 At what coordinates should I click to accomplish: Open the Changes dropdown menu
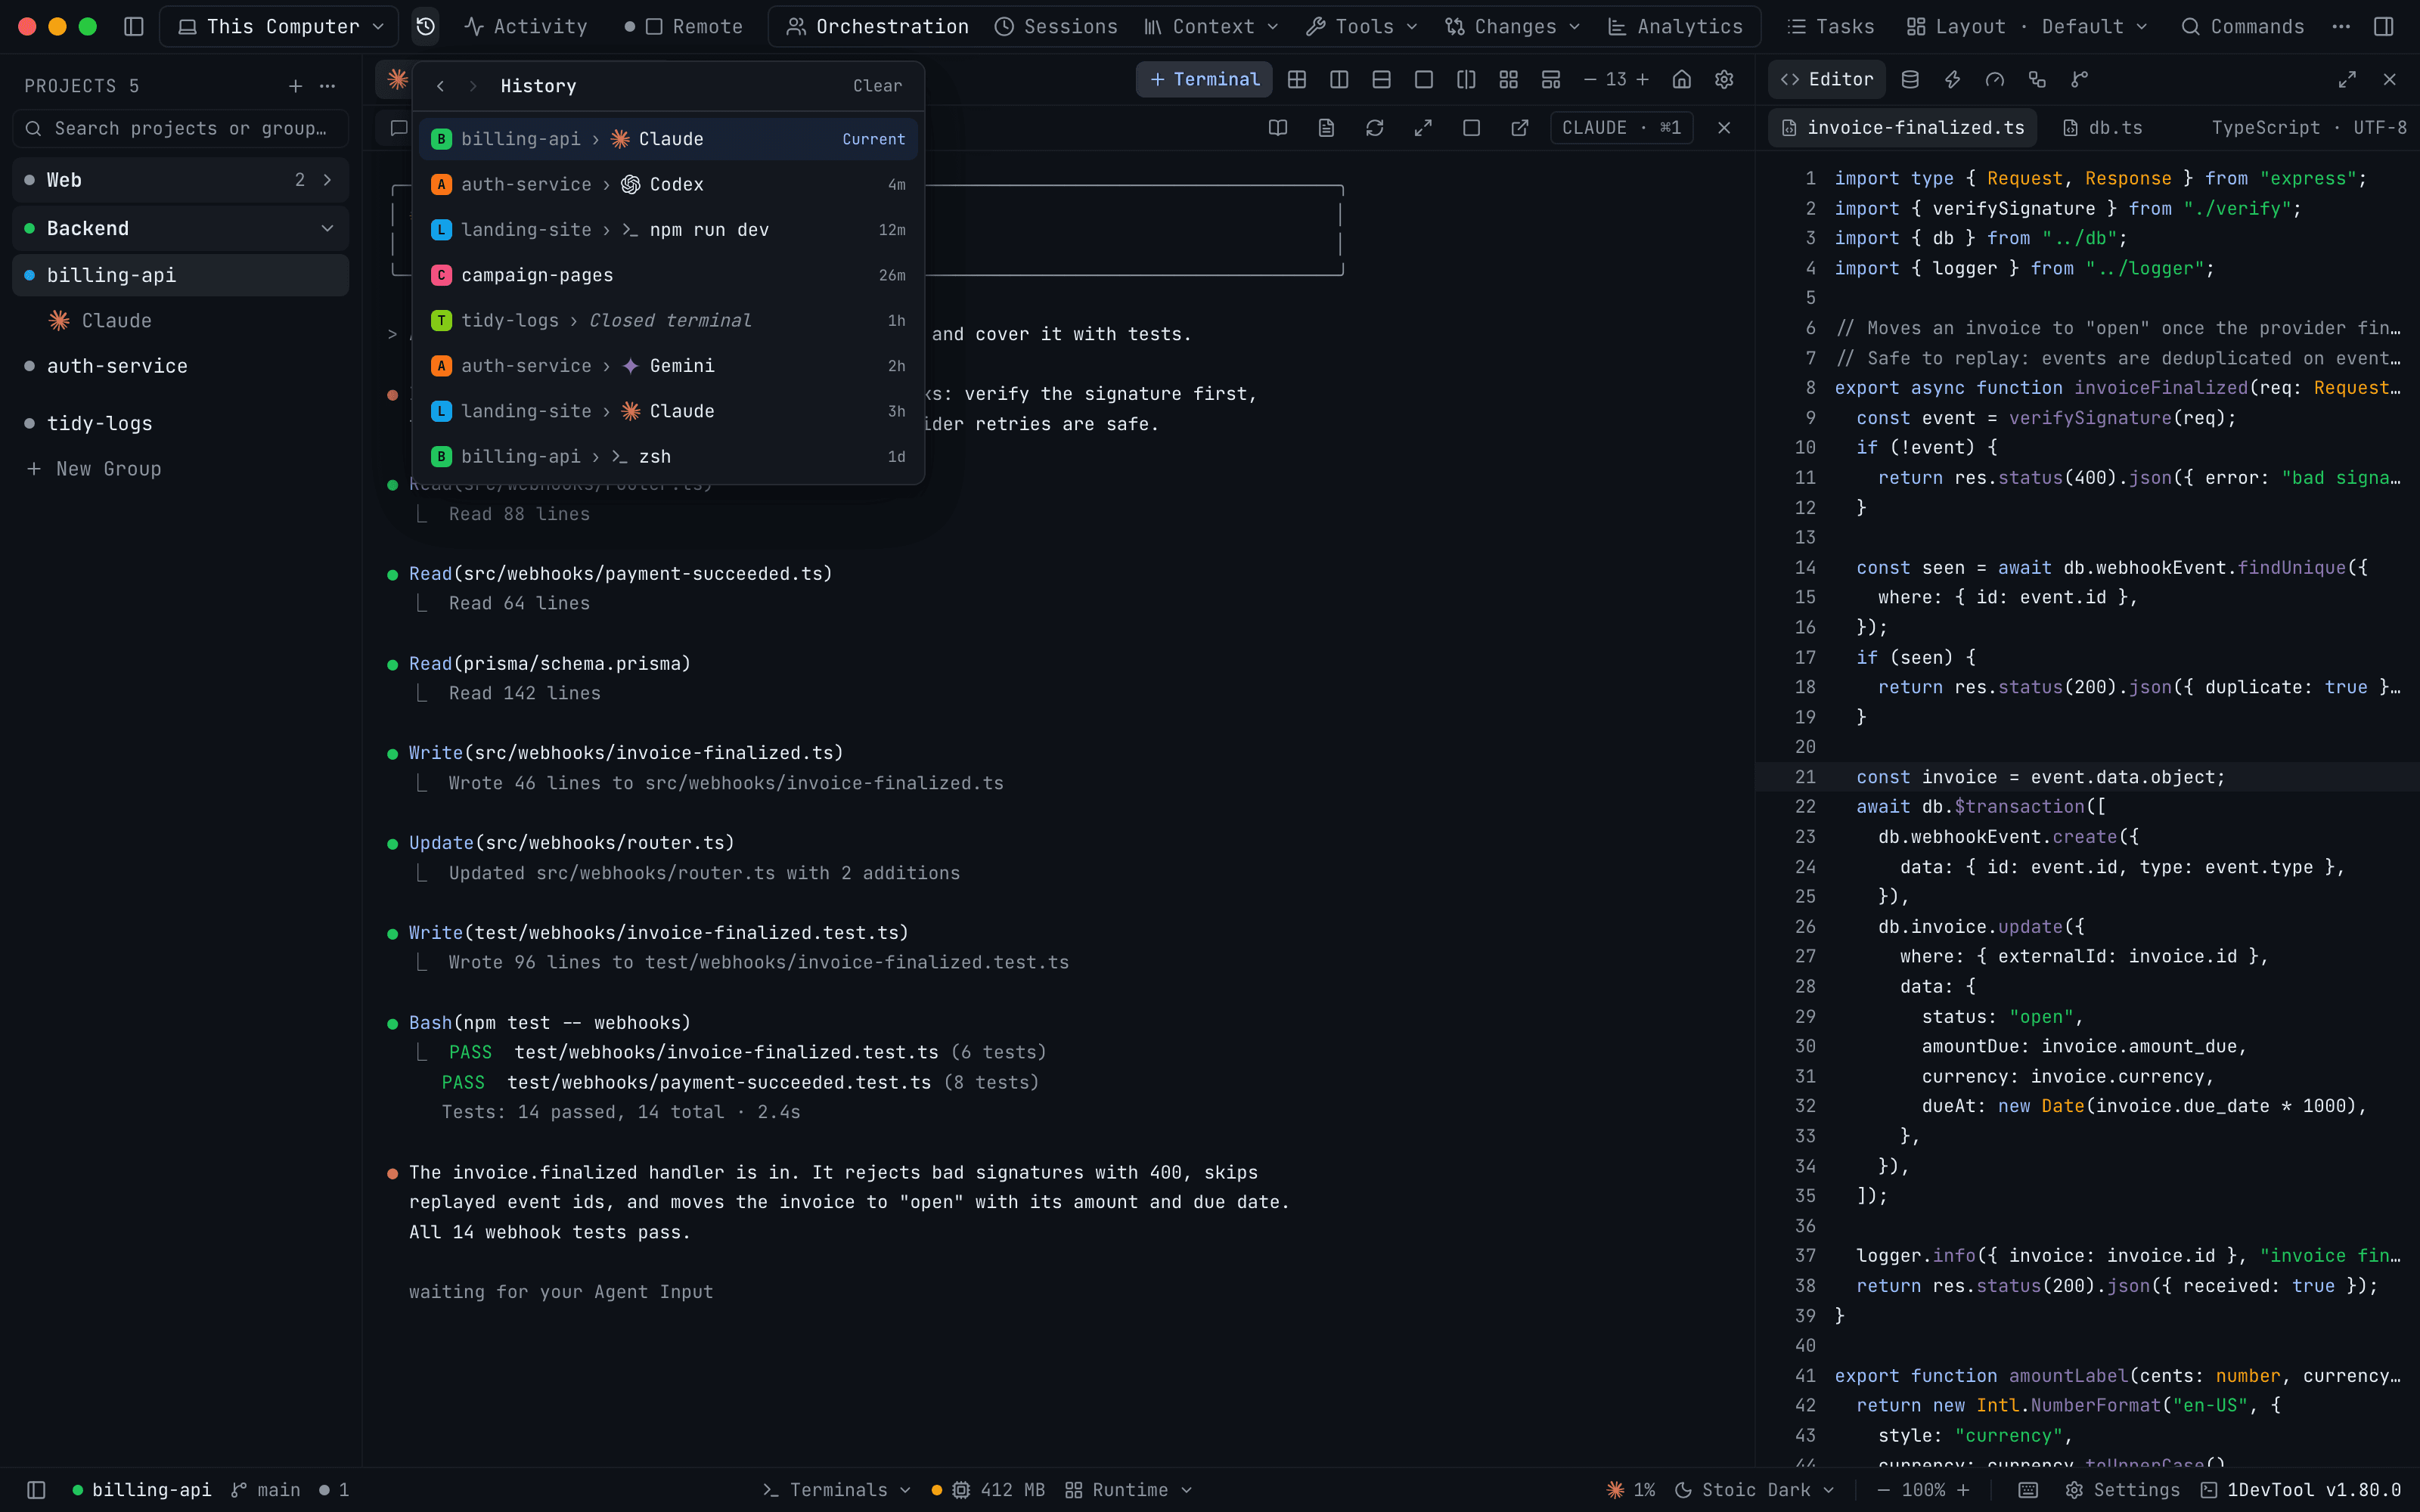point(1513,27)
